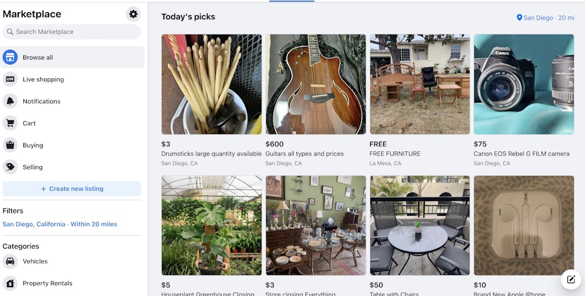Open the San Diego within 20 miles filter
The image size is (585, 296).
[x=60, y=224]
